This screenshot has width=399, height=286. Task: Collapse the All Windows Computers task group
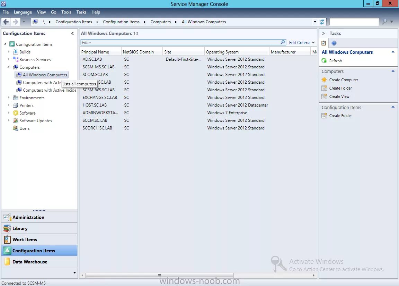pos(393,52)
